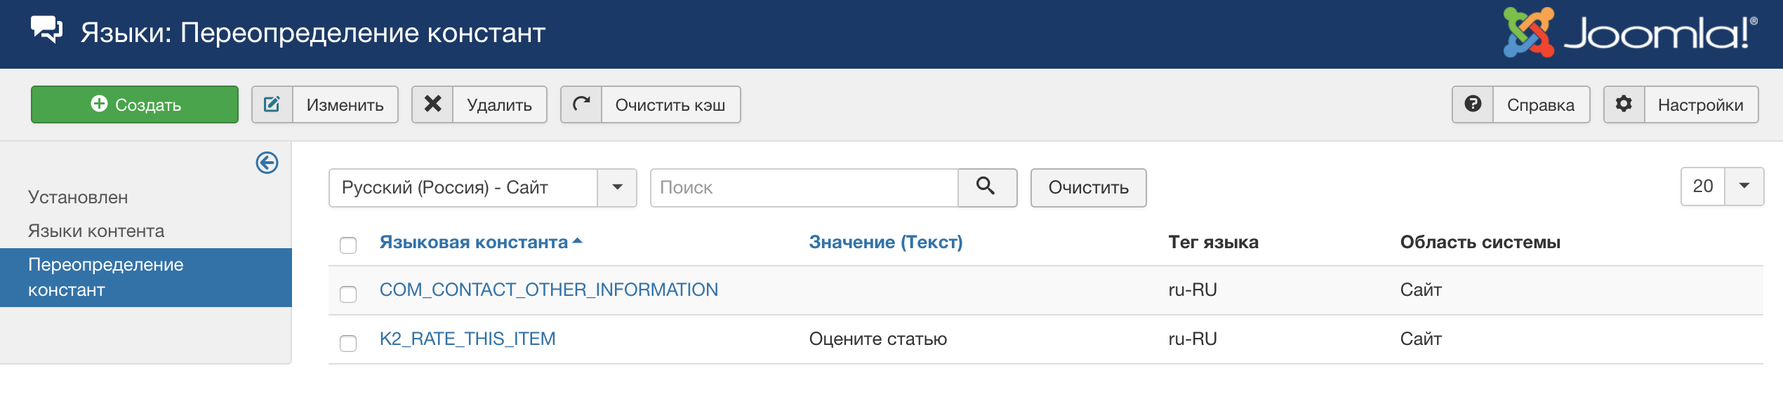Click the settings gear icon
The width and height of the screenshot is (1783, 394).
(x=1624, y=104)
